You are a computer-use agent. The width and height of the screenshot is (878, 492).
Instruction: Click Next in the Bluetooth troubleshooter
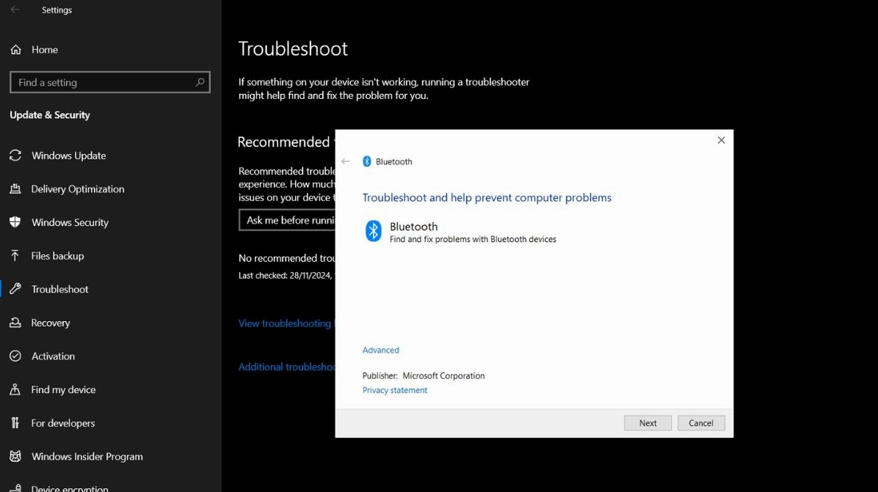click(647, 422)
